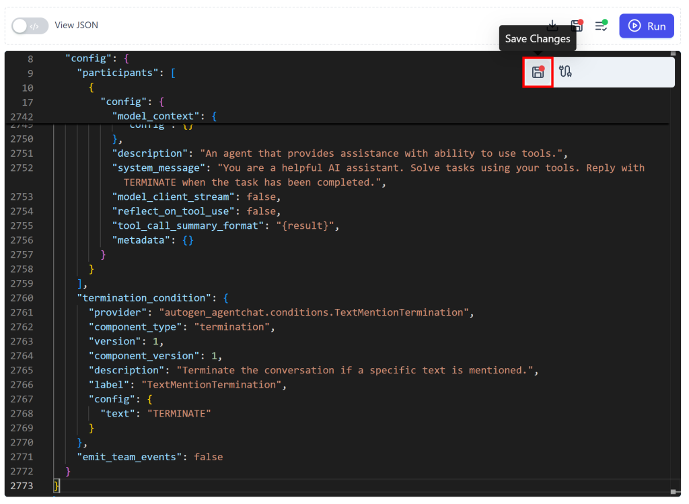This screenshot has height=504, width=689.
Task: Click the download icon in top toolbar
Action: [x=552, y=26]
